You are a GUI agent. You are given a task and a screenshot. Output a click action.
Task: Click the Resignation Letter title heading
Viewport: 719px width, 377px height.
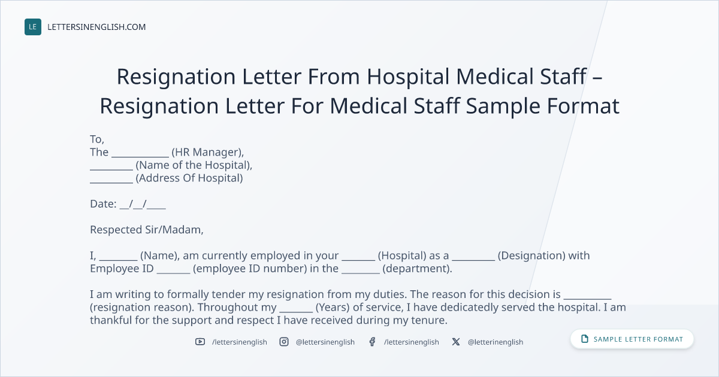[x=359, y=91]
